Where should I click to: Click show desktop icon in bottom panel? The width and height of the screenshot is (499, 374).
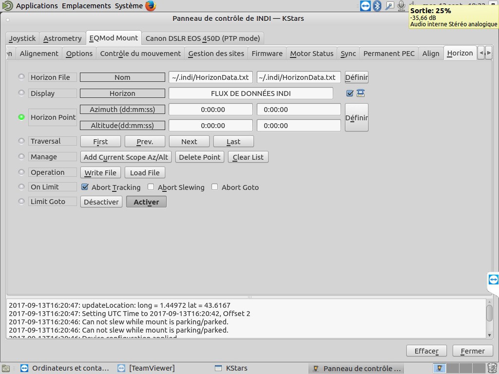pyautogui.click(x=6, y=368)
